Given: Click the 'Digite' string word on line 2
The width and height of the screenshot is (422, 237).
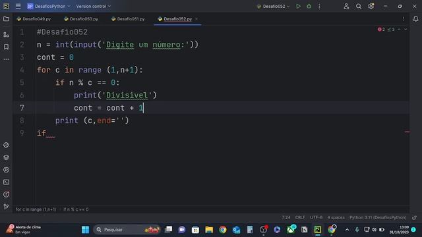Looking at the screenshot, I should (x=120, y=45).
